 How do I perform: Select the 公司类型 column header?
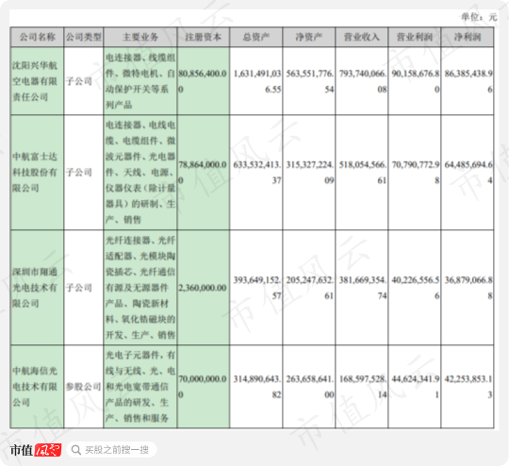[84, 37]
